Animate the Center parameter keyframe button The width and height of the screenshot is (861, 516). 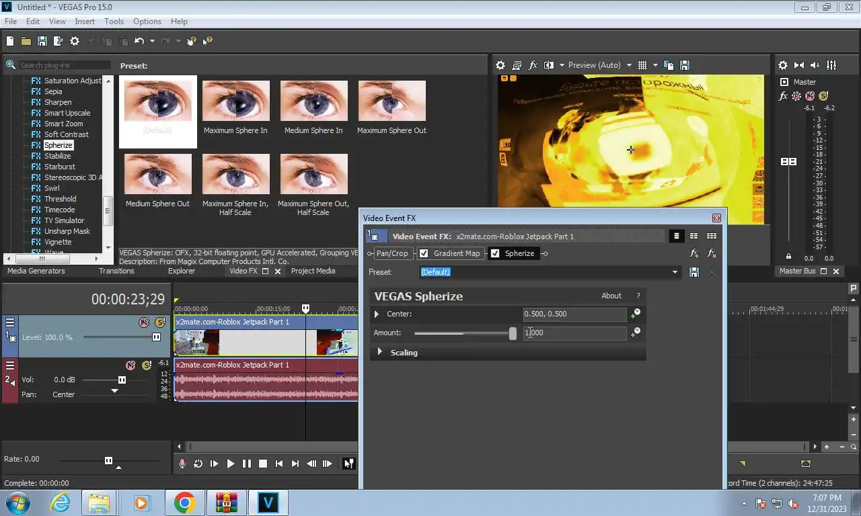click(635, 314)
